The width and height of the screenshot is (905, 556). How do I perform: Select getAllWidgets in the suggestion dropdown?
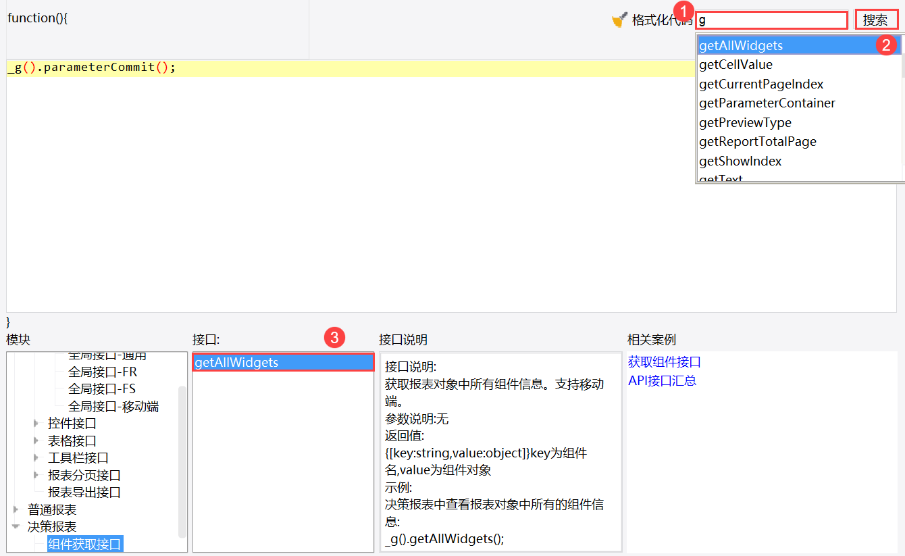click(x=798, y=45)
